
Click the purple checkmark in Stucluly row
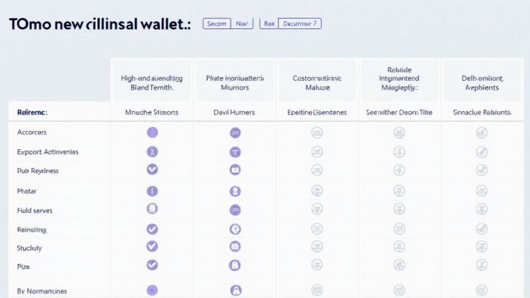pyautogui.click(x=153, y=246)
